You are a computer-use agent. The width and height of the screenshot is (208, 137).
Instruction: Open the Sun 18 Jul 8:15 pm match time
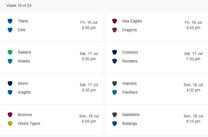point(193,119)
